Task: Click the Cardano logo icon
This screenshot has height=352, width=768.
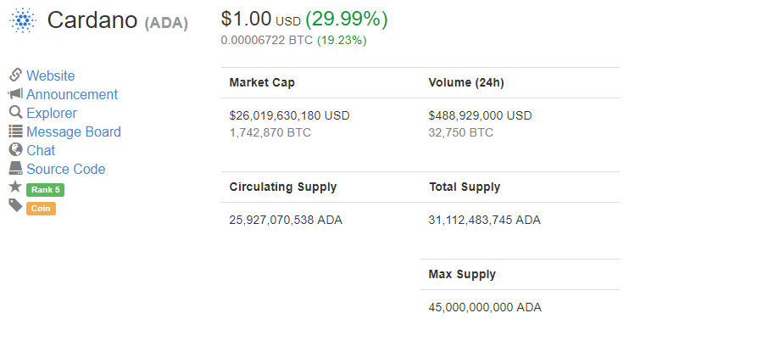Action: [23, 20]
